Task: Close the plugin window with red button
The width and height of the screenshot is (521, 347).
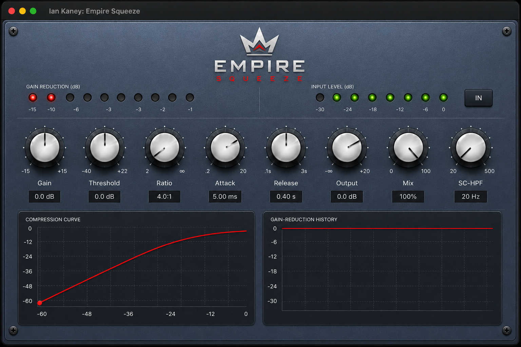Action: coord(12,11)
